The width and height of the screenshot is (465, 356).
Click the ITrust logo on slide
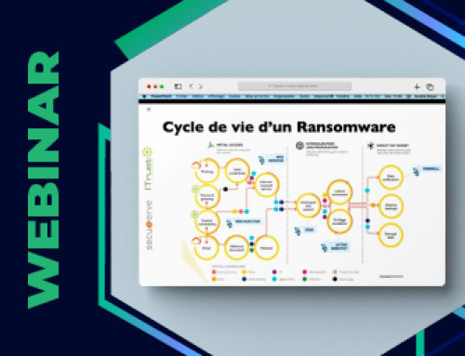pos(148,169)
